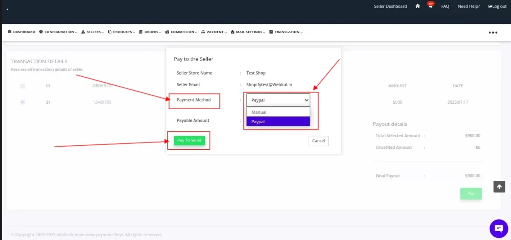Image resolution: width=511 pixels, height=240 pixels.
Task: Click the Unsettled Amount -$0 value
Action: pyautogui.click(x=477, y=147)
